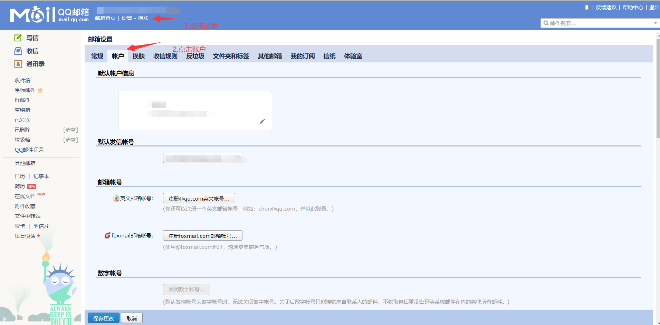Open 记事本 in sidebar
Viewport: 660px width, 325px height.
41,176
